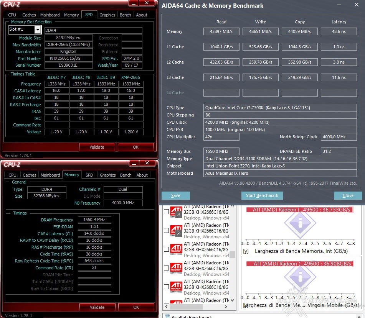365x318 pixels.
Task: Click the Size value 32768 MBytes
Action: (x=46, y=196)
